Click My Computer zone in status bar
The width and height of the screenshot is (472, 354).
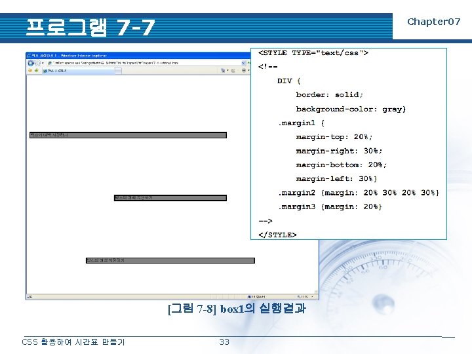pyautogui.click(x=256, y=296)
